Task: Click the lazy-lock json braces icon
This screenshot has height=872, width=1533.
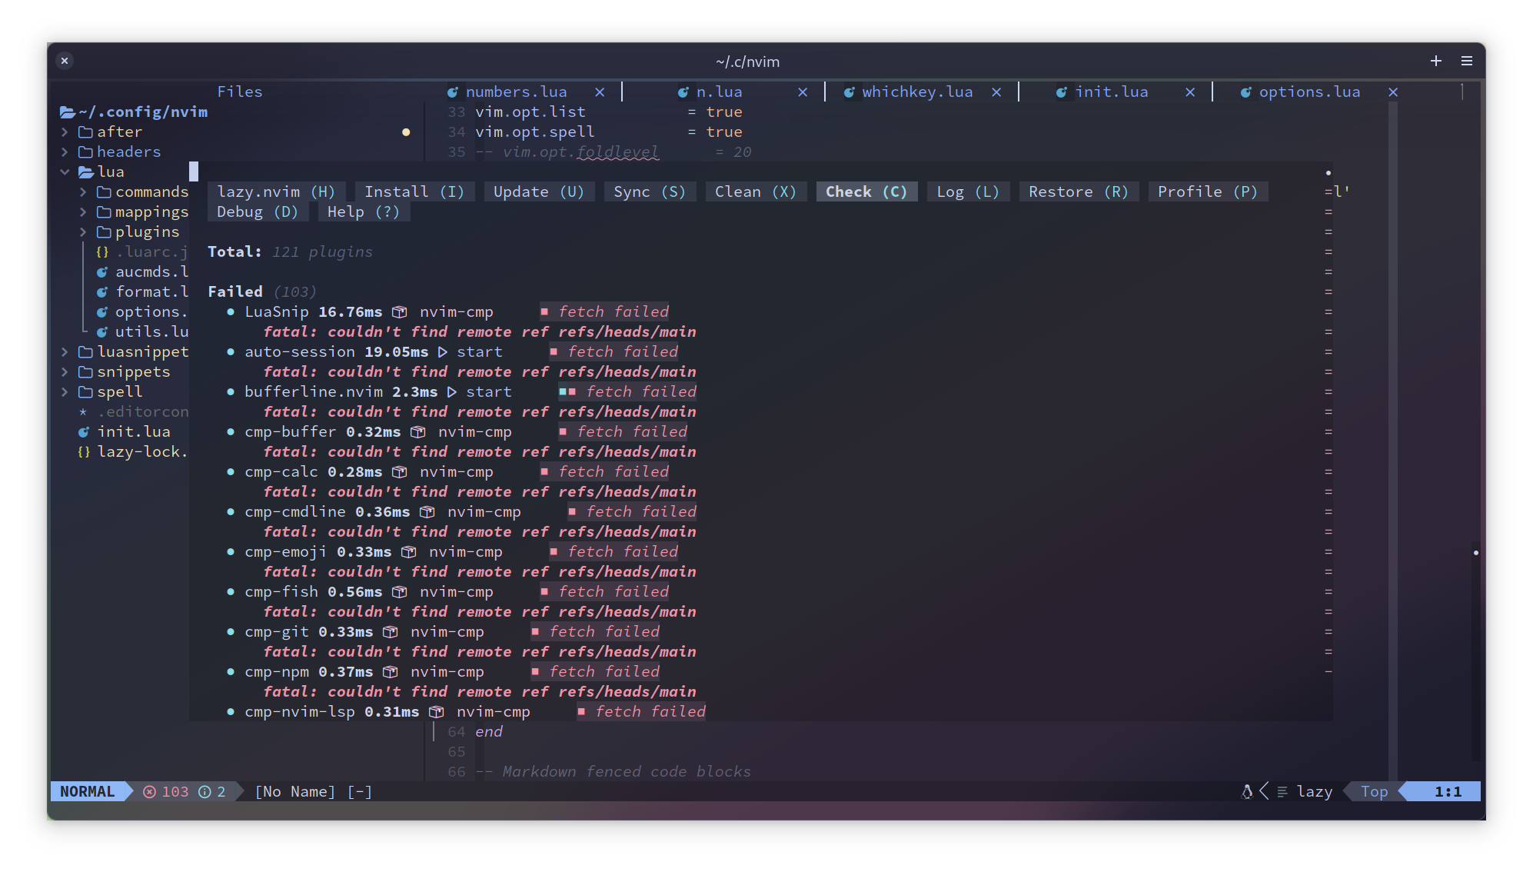Action: click(x=84, y=452)
